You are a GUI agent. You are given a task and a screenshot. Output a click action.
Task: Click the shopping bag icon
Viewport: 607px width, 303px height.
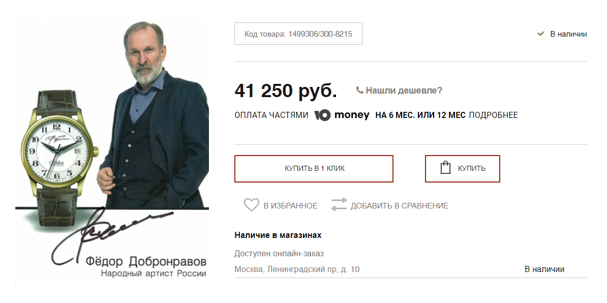click(445, 168)
